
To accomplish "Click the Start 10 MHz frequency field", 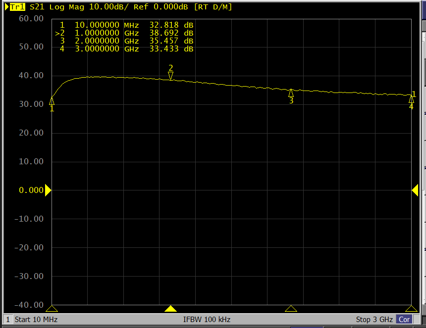I will point(36,320).
